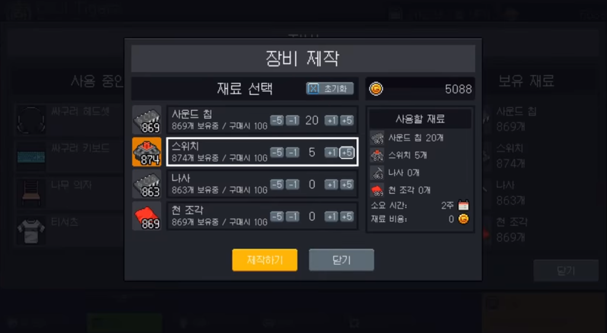Click the gold coin icon beside 5088
The height and width of the screenshot is (333, 607).
[375, 89]
